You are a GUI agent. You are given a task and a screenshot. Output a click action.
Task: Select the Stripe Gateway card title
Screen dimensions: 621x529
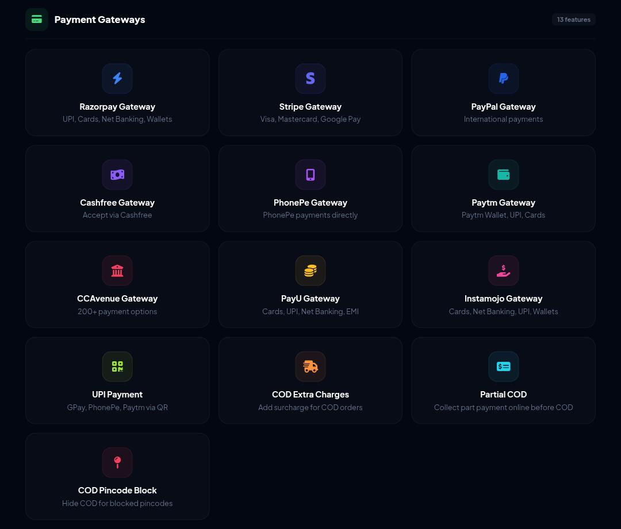[310, 107]
